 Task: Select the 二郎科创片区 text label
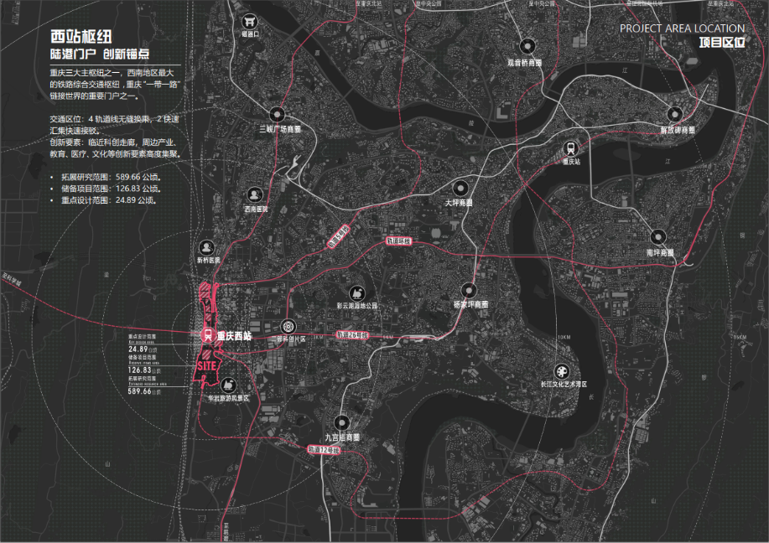(x=288, y=339)
